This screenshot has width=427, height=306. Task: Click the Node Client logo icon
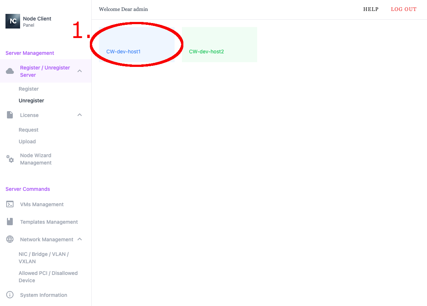point(13,21)
